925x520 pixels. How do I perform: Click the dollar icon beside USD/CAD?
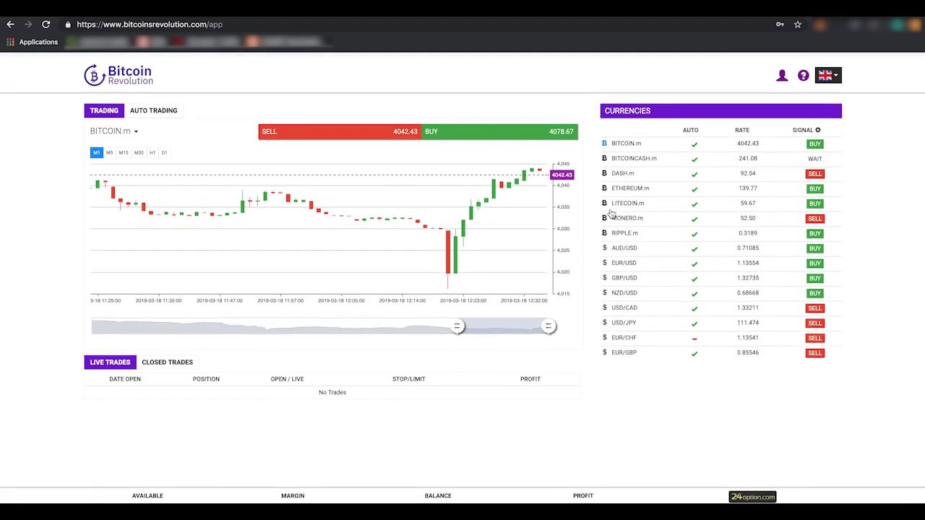pyautogui.click(x=605, y=308)
